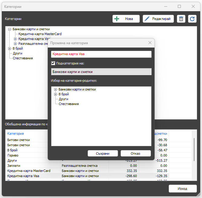Screen dimensions: 202x198
Task: Click the 332.35 value in last column
Action: coord(162,171)
